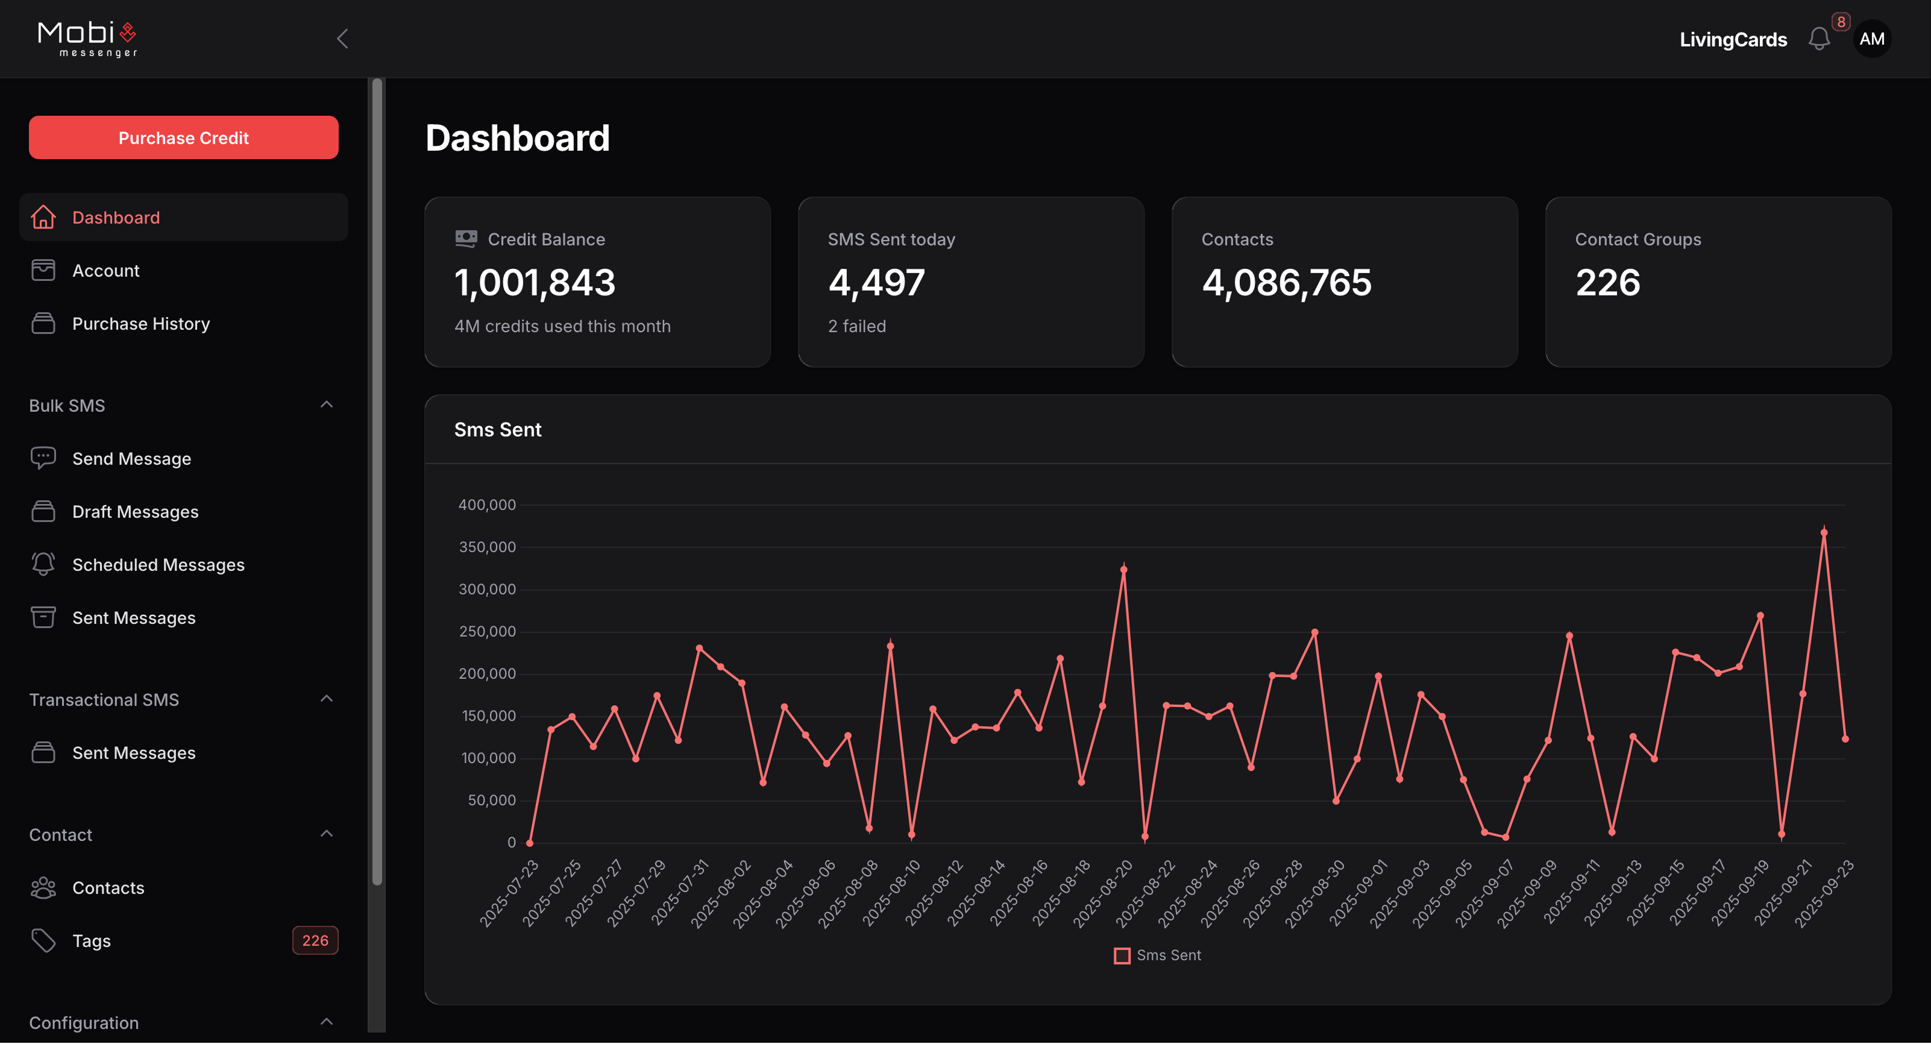Switch to Draft Messages
Screen dimensions: 1931x1044
134,511
